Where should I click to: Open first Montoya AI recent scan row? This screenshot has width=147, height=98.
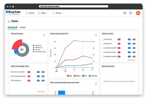click(119, 39)
